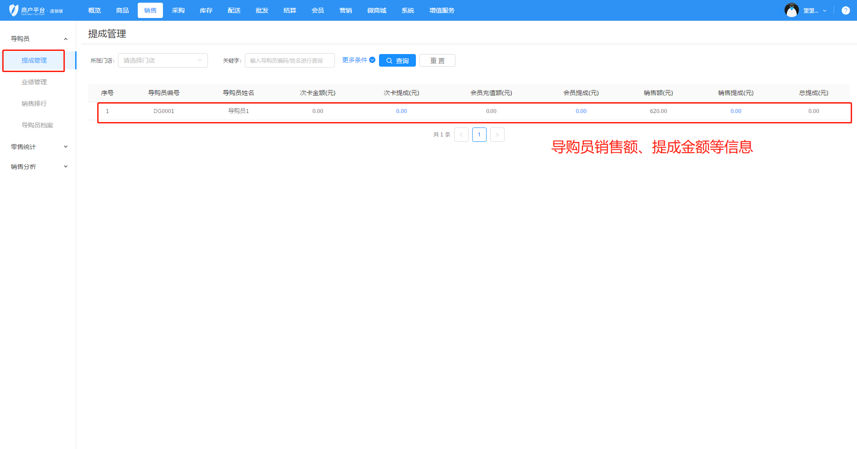Select 销售排行 in the sidebar
The width and height of the screenshot is (857, 449).
tap(34, 104)
